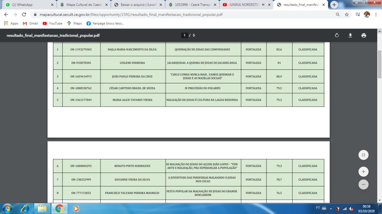Close the Baixar o arquivo iLovePDF tab
This screenshot has width=382, height=214.
161,5
